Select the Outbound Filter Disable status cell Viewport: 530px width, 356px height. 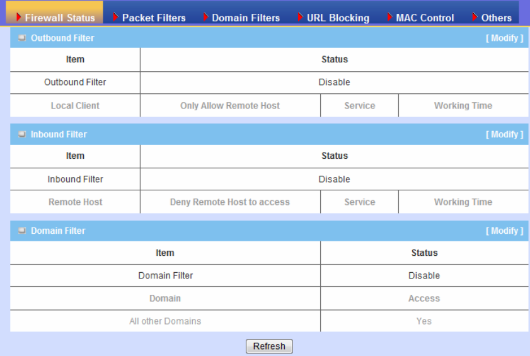334,83
